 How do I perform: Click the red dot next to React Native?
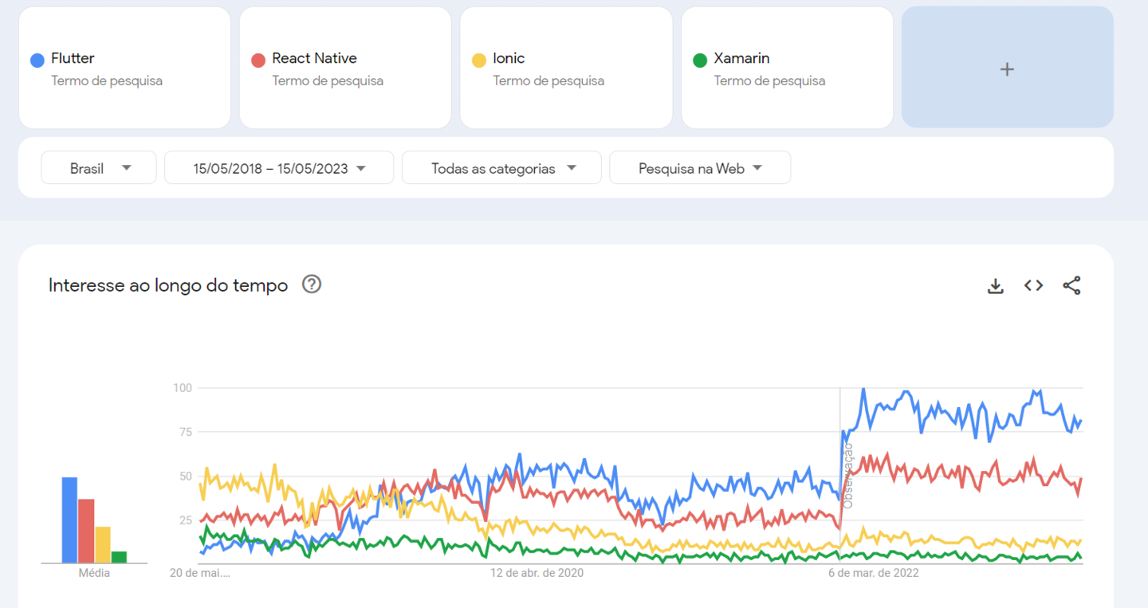click(258, 58)
